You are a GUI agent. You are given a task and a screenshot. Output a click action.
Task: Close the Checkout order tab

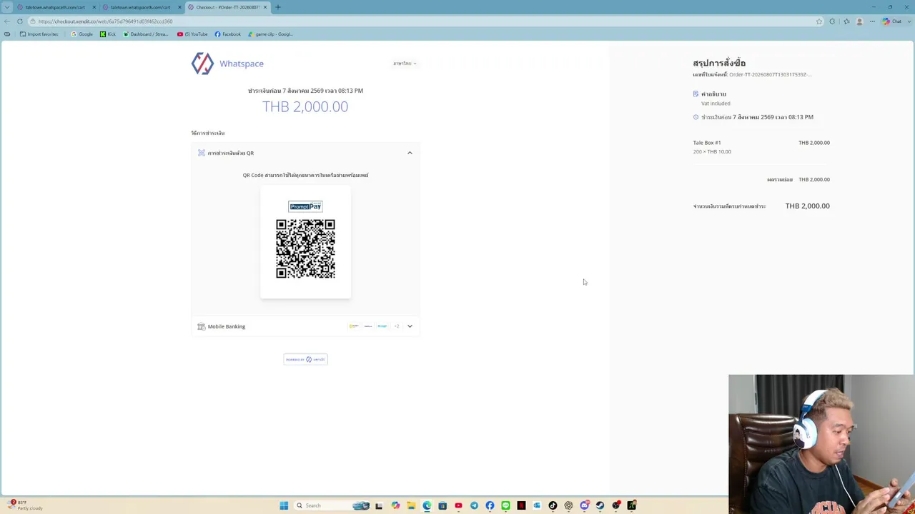point(265,7)
